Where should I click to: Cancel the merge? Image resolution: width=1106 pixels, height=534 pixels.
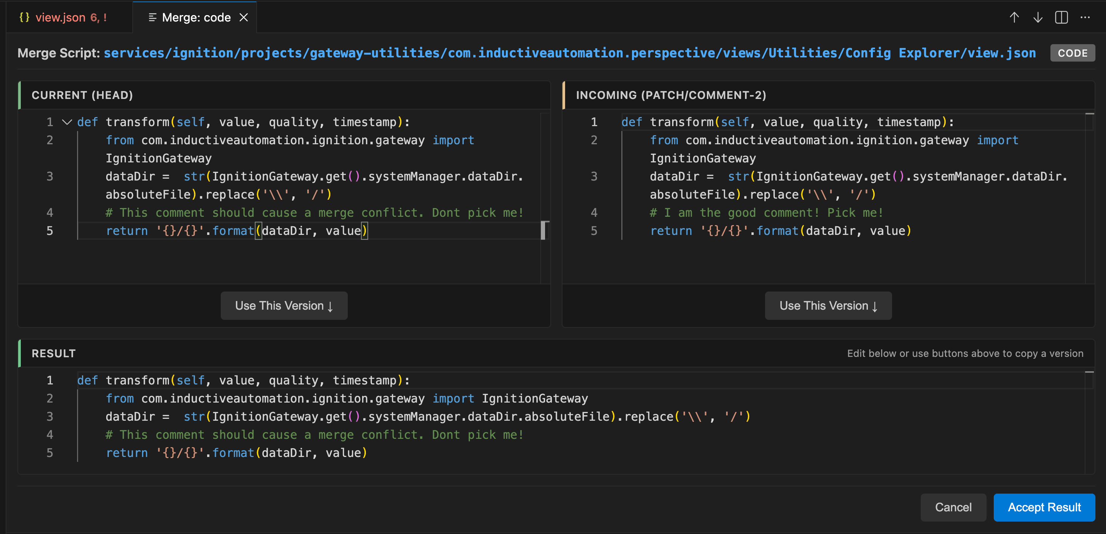953,508
